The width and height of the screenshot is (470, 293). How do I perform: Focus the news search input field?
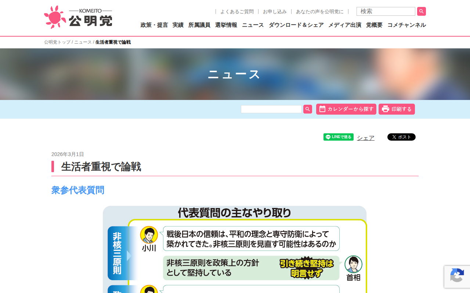coord(271,109)
